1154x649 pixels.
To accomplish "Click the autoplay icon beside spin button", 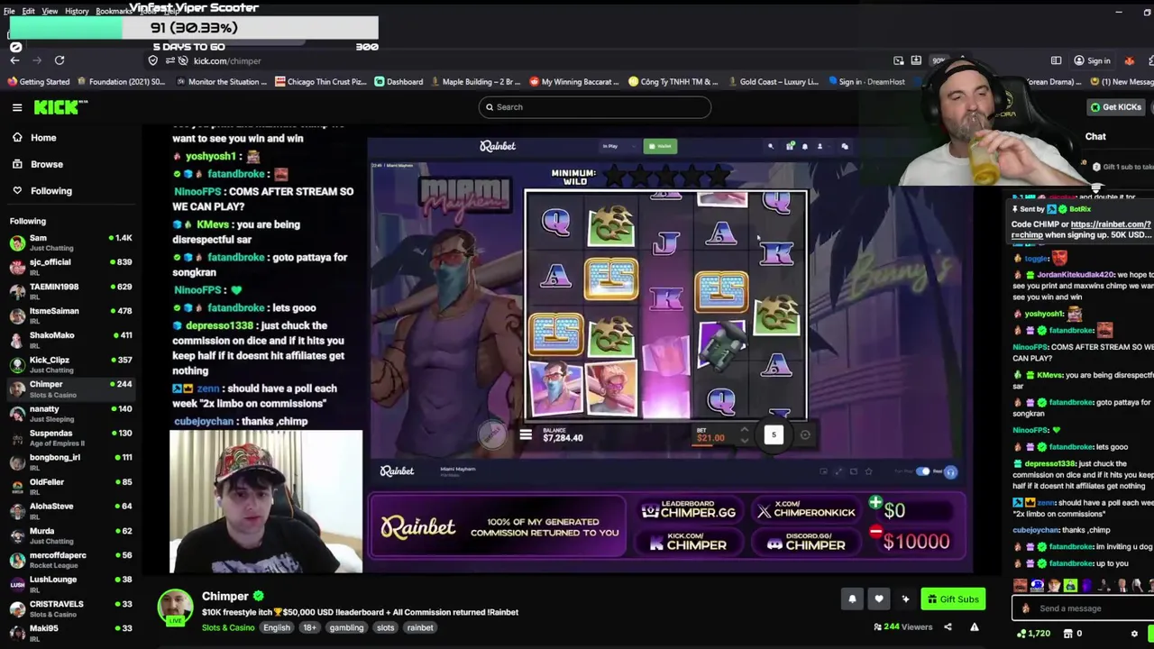I will click(x=805, y=435).
